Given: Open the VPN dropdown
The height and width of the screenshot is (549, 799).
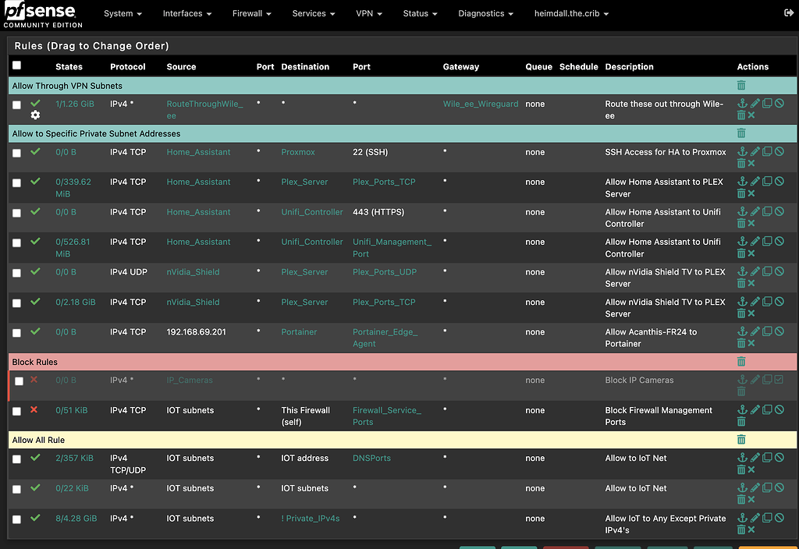Looking at the screenshot, I should click(x=369, y=13).
